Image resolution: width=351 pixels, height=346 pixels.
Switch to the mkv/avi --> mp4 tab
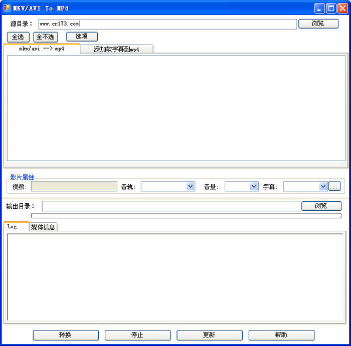click(42, 49)
